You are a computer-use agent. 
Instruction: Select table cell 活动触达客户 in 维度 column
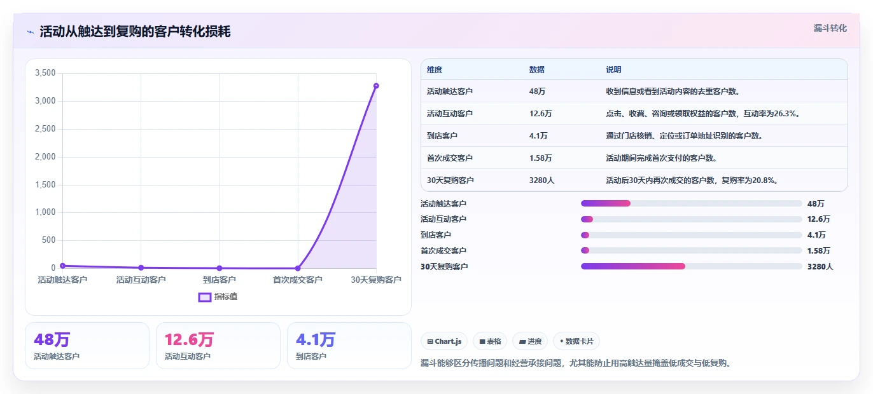click(450, 92)
